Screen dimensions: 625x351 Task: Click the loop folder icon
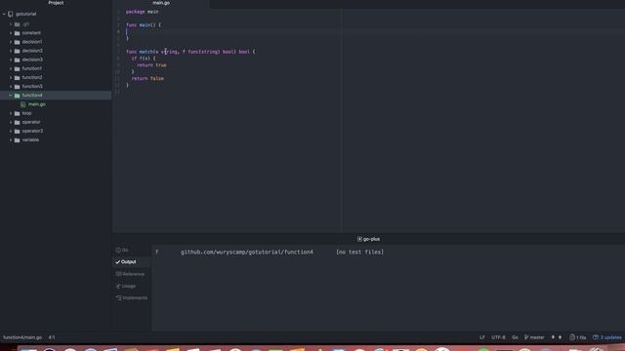pos(18,113)
